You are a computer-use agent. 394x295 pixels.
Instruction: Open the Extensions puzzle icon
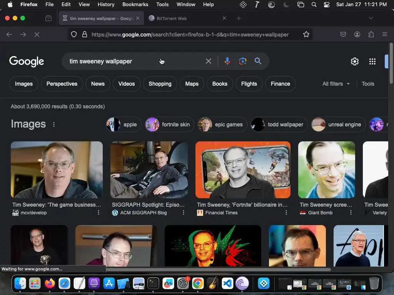click(371, 34)
